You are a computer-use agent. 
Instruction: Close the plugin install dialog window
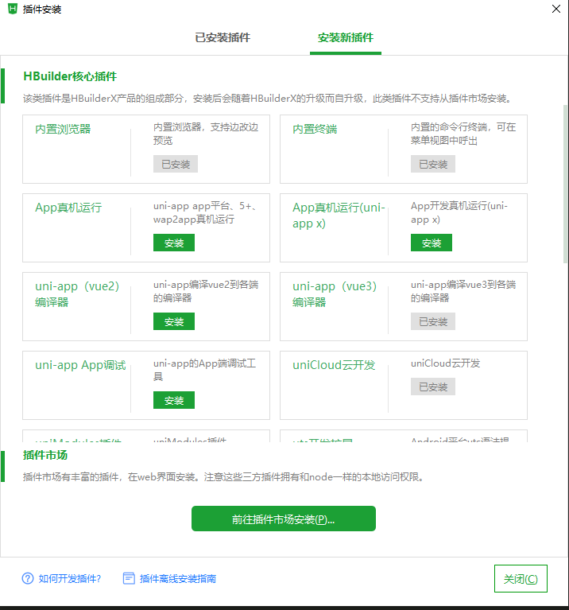(556, 9)
